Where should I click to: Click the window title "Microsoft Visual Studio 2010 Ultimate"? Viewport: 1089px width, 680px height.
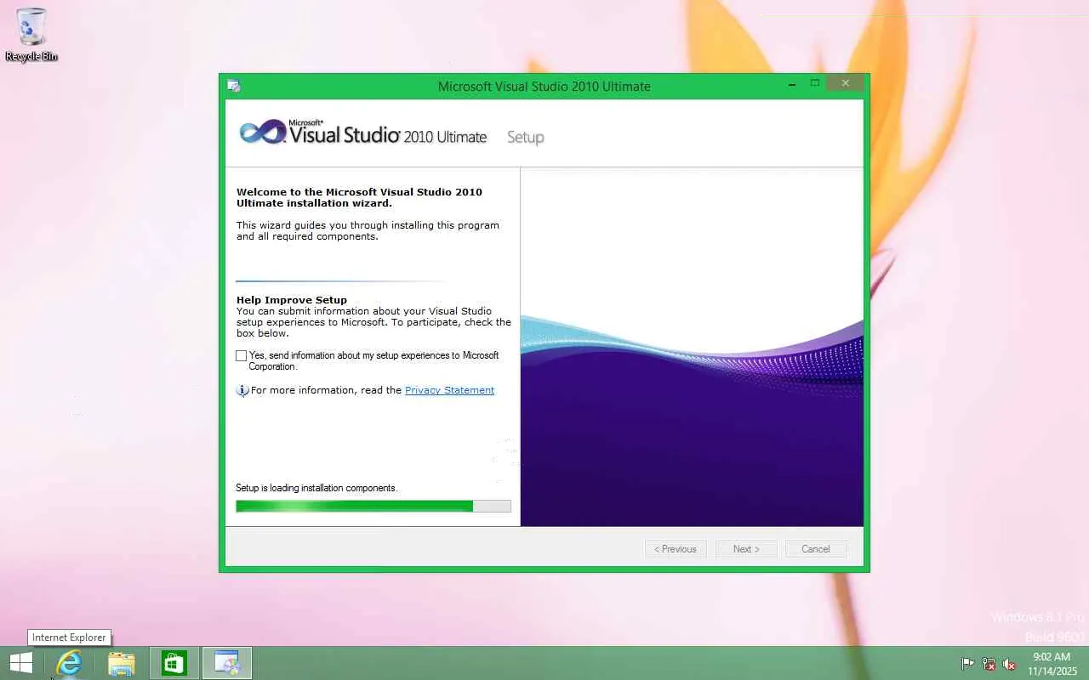click(x=544, y=86)
